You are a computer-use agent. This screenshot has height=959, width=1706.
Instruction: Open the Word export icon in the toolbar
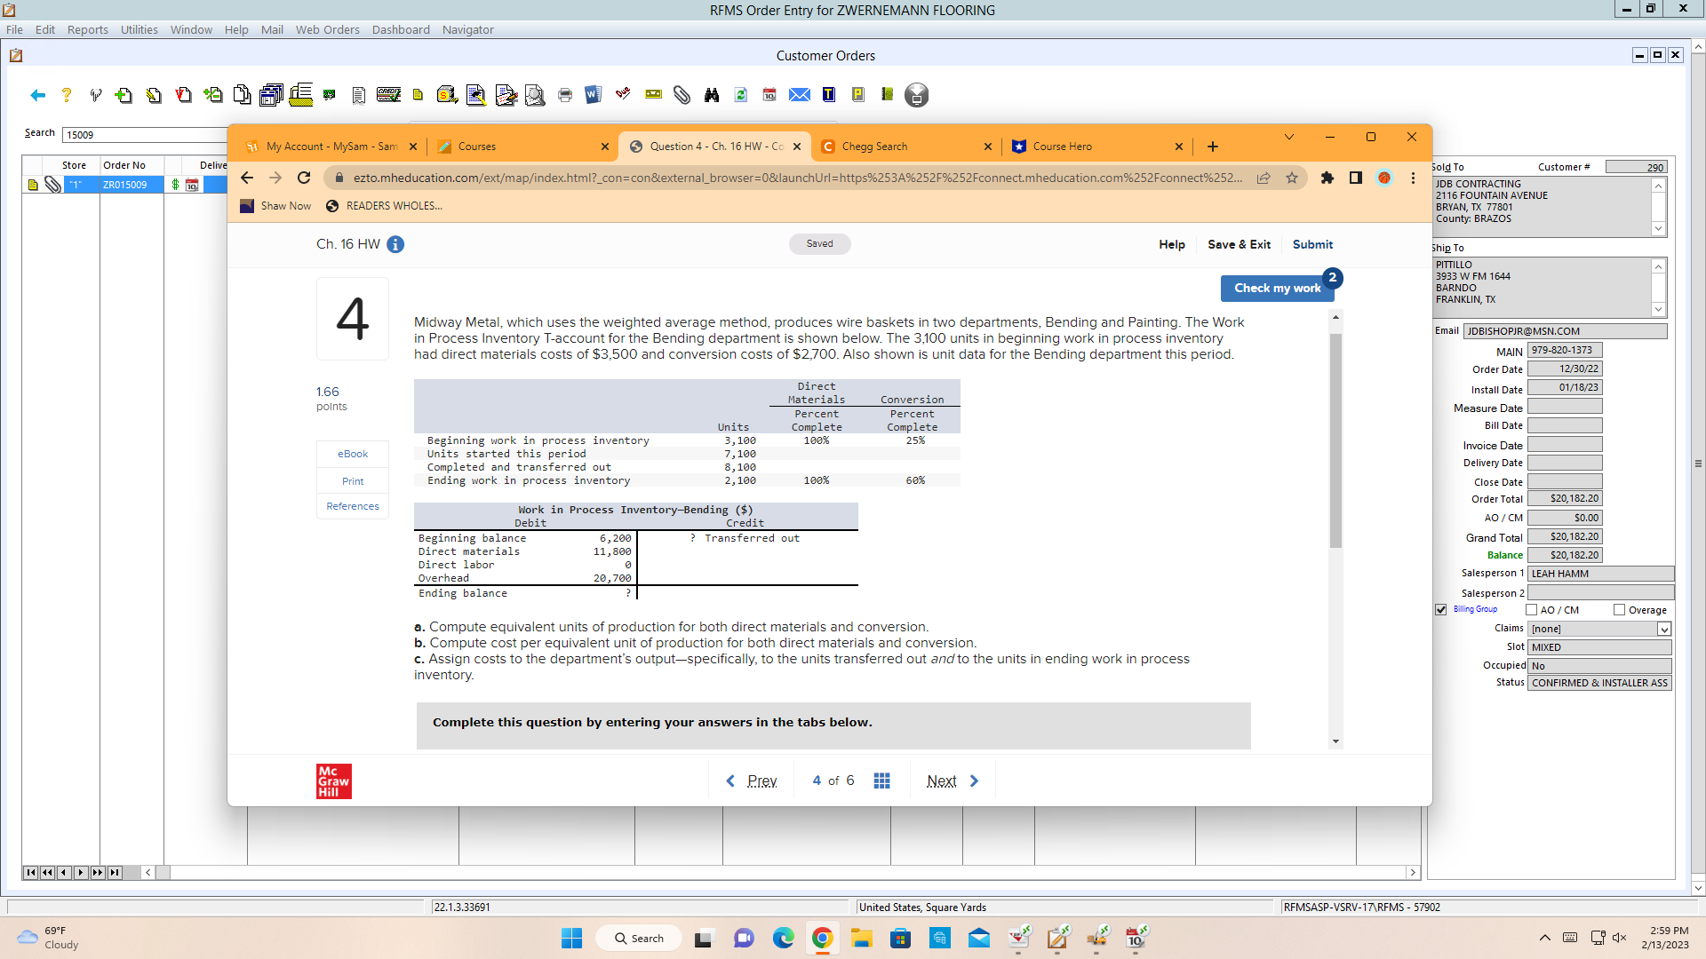tap(592, 95)
